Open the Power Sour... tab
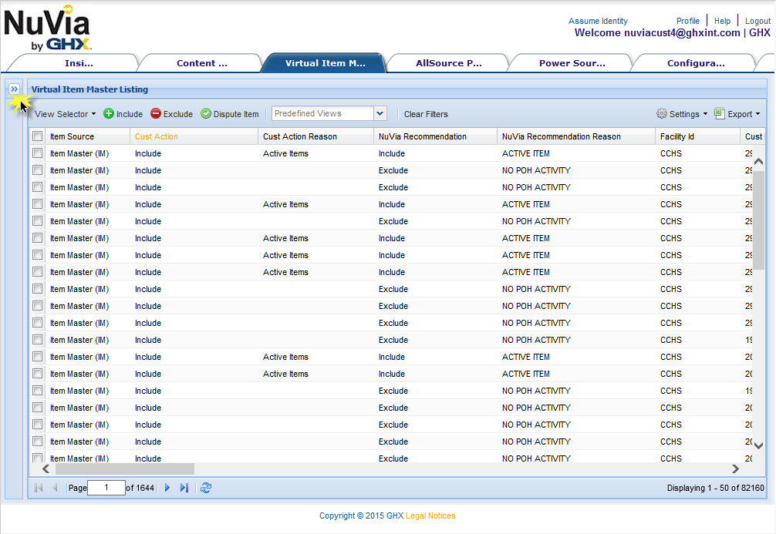 (x=572, y=63)
